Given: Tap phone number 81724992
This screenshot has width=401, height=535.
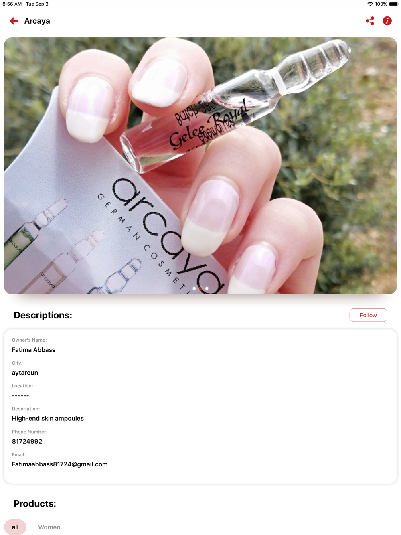Looking at the screenshot, I should 27,441.
